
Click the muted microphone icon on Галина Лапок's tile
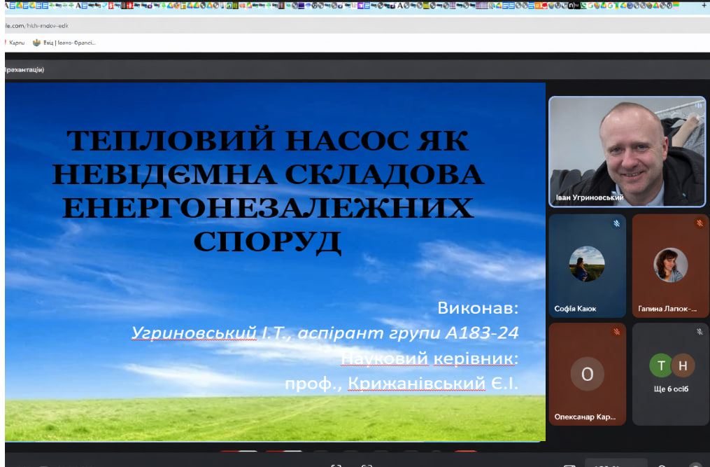(x=699, y=224)
